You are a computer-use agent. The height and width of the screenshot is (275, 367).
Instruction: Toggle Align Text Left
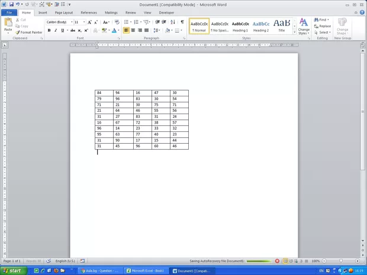pos(126,30)
